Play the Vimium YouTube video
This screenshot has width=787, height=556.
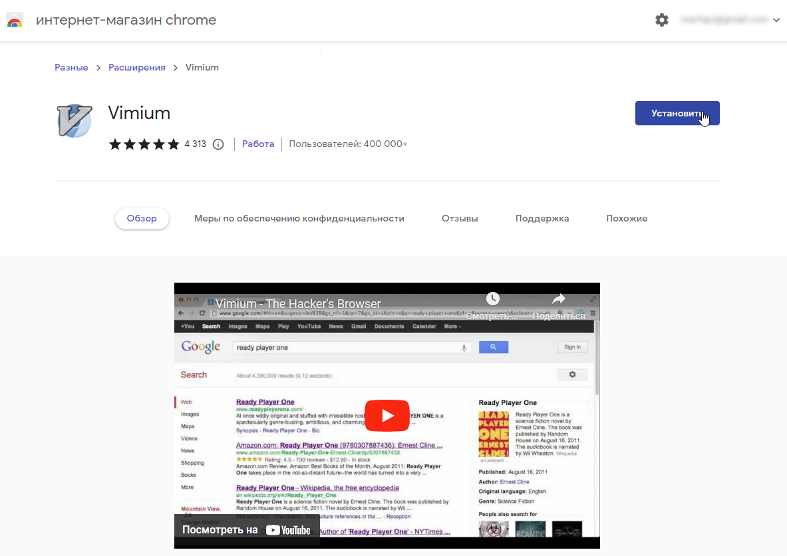[x=387, y=416]
